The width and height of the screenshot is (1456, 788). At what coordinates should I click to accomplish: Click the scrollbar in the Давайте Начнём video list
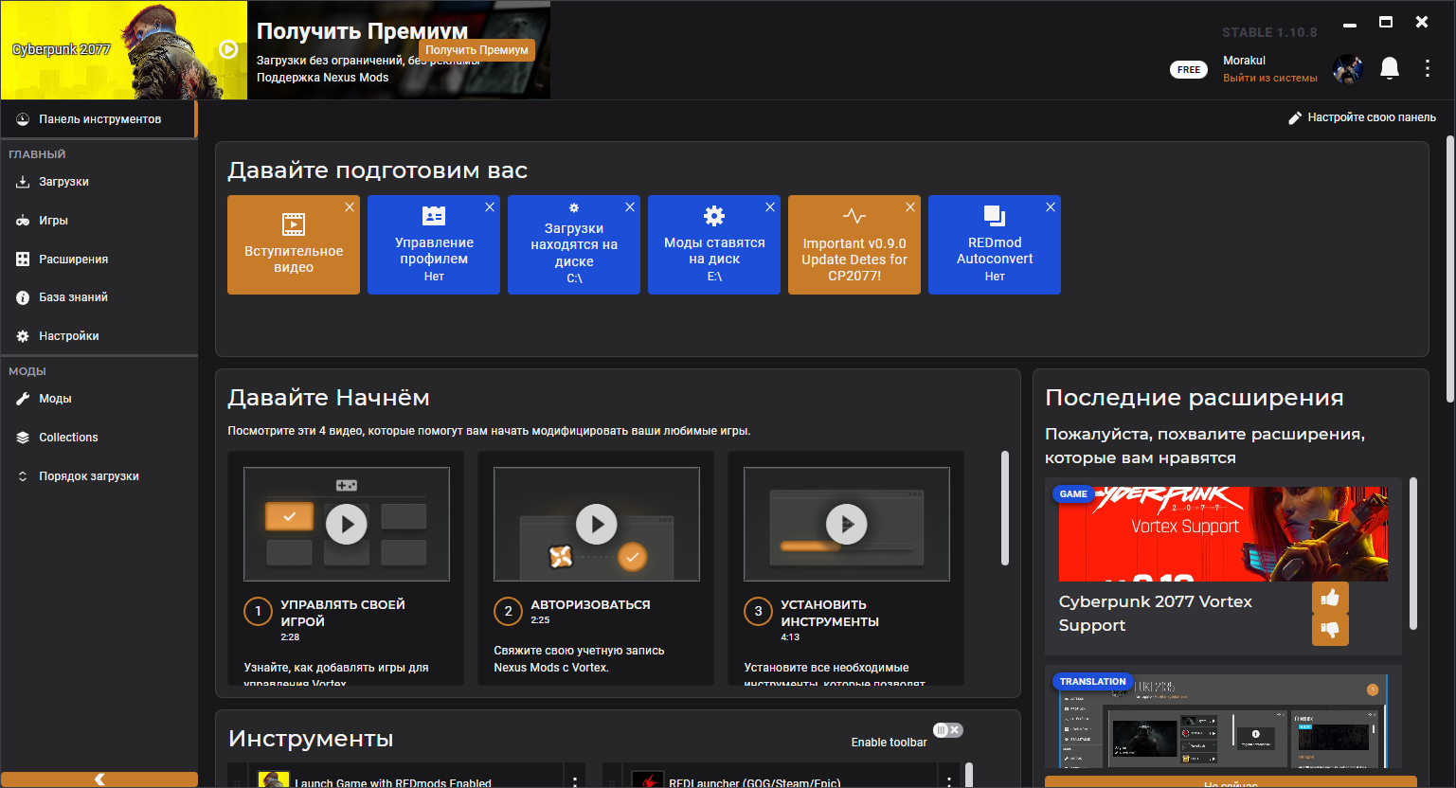[x=1005, y=509]
